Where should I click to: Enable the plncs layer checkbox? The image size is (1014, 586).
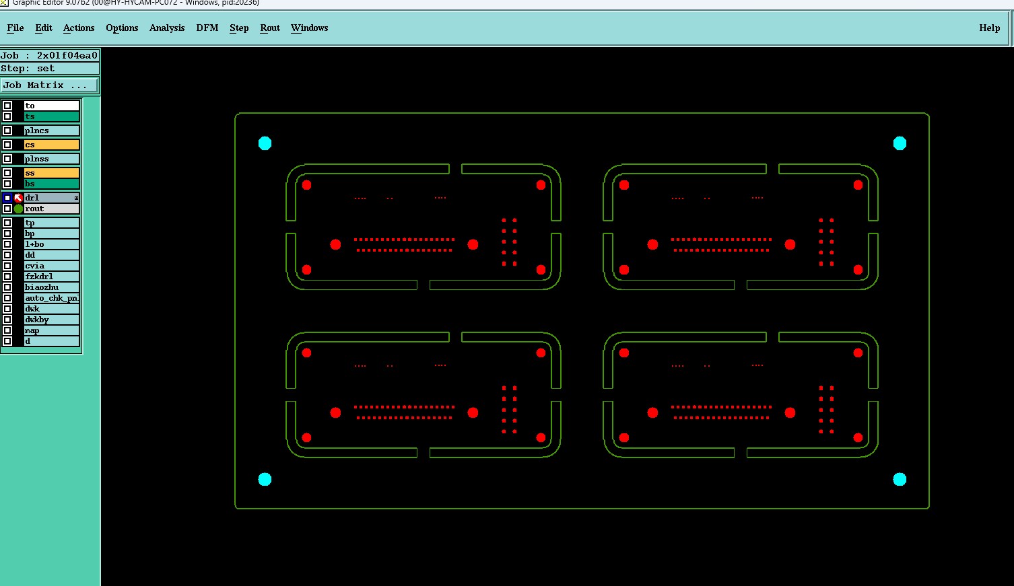tap(7, 131)
